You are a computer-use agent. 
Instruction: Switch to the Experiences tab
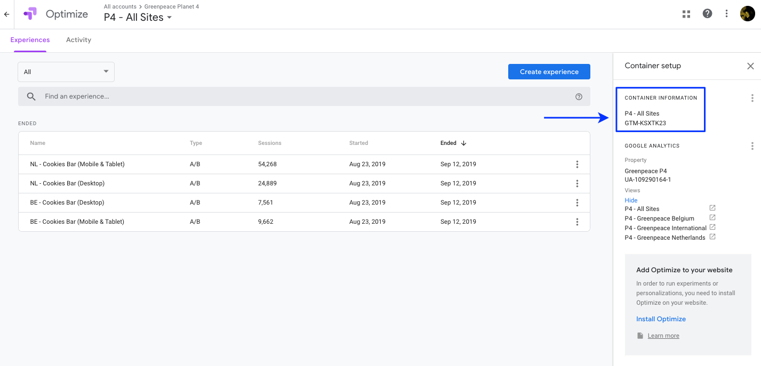pyautogui.click(x=30, y=40)
